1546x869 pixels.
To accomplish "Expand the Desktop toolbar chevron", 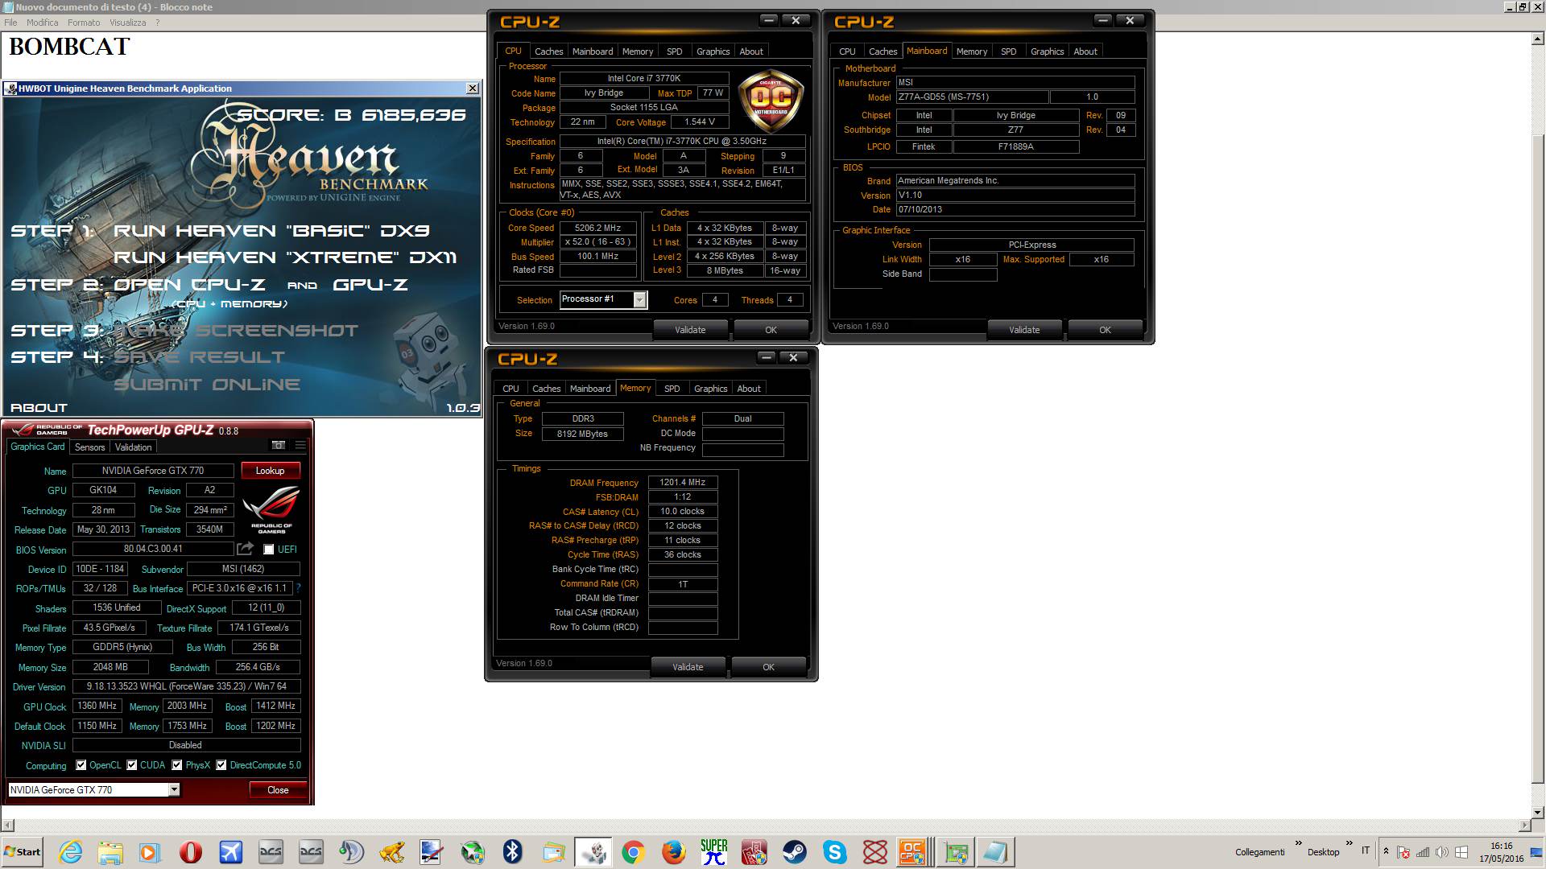I will tap(1350, 844).
